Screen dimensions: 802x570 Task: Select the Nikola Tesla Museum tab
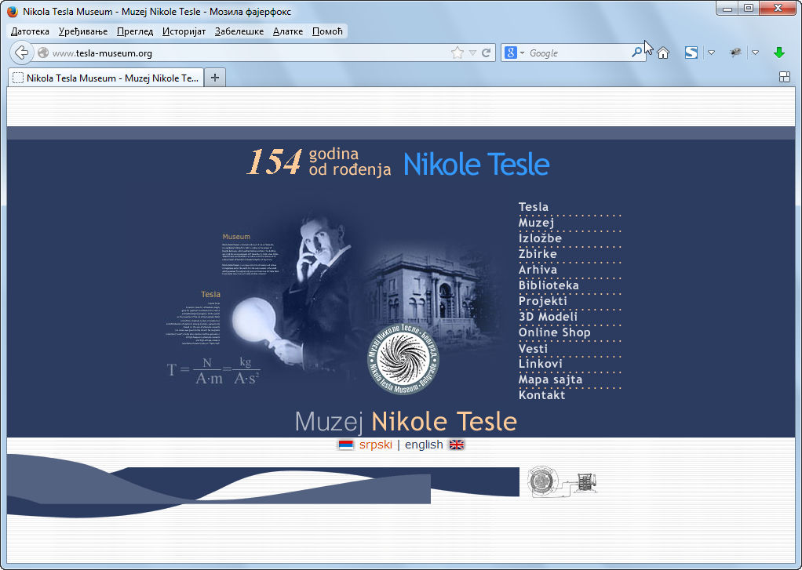pyautogui.click(x=107, y=78)
